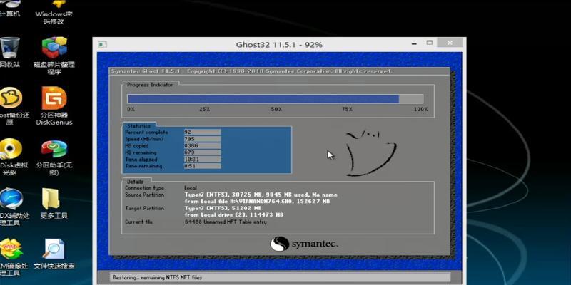This screenshot has height=285, width=571.
Task: Launch the disk defragmenter program icon
Action: tap(54, 56)
